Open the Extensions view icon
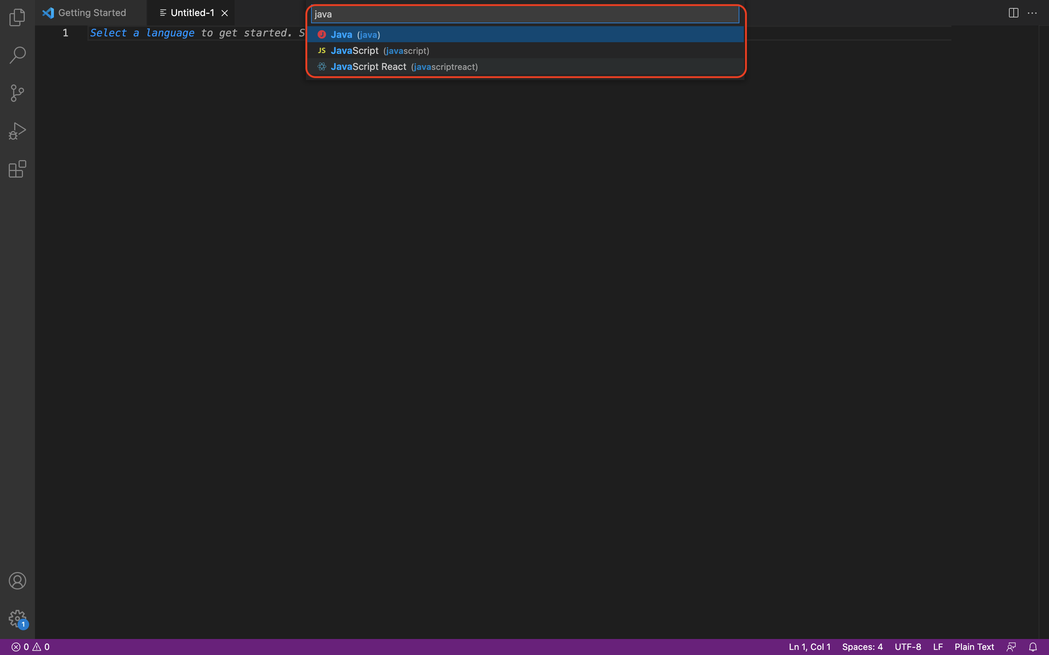 coord(17,169)
